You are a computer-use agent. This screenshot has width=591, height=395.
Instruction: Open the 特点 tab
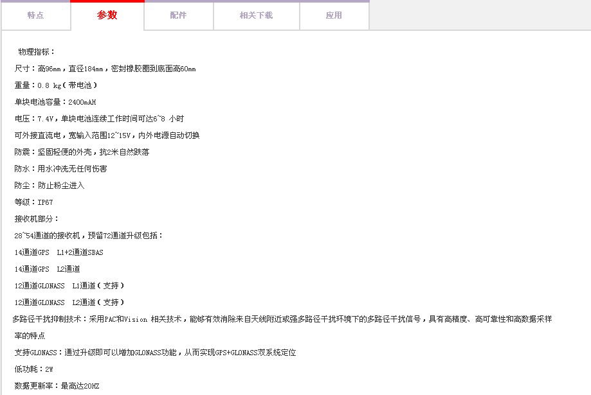[x=35, y=15]
